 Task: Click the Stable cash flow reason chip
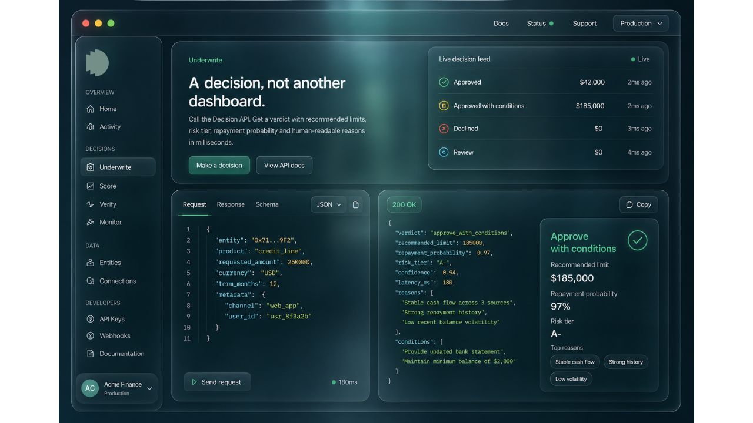pos(575,362)
